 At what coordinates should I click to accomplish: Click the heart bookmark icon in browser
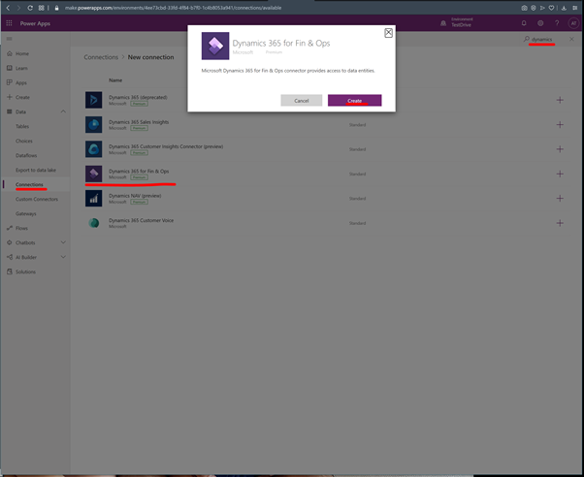tap(551, 8)
